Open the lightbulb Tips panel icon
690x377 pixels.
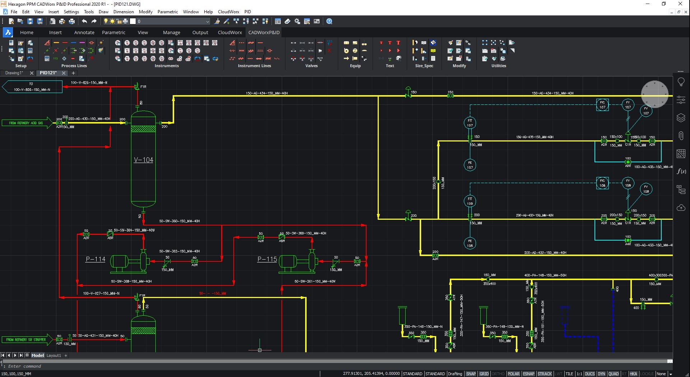point(681,82)
